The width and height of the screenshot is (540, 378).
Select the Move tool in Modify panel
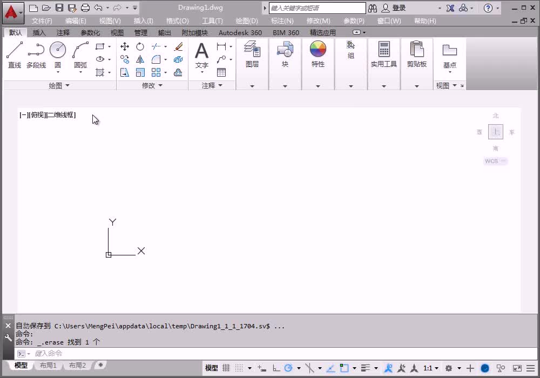pyautogui.click(x=125, y=46)
